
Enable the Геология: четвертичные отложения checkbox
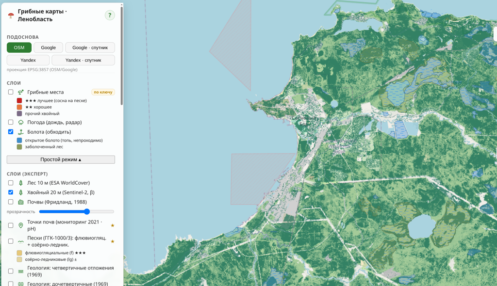pyautogui.click(x=11, y=271)
